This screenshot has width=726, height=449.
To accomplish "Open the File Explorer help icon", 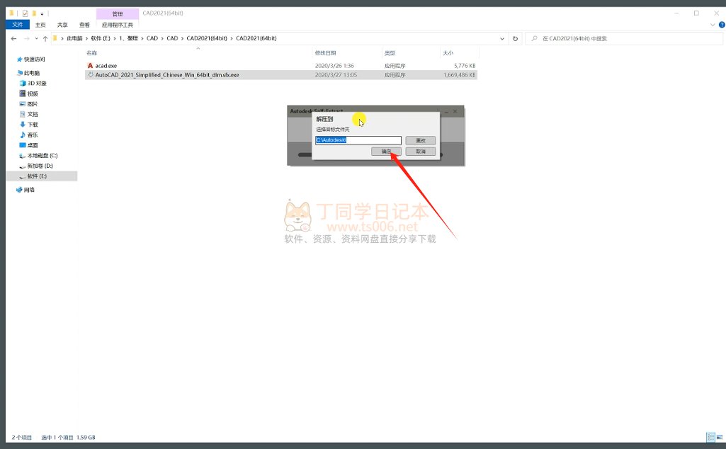I will (721, 25).
